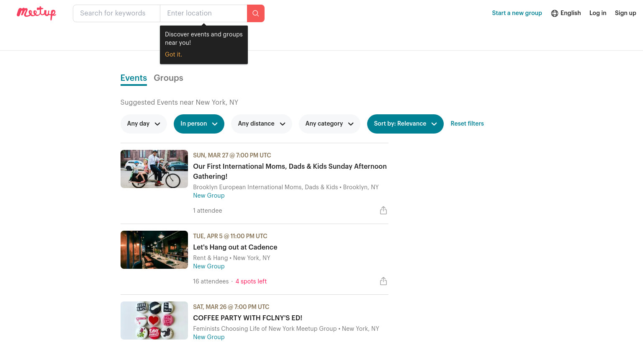Open the In person filter dropdown
This screenshot has height=345, width=643.
click(199, 124)
